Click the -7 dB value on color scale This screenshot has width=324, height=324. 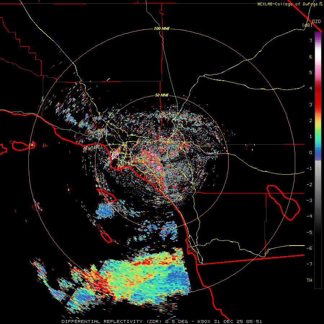(x=309, y=264)
